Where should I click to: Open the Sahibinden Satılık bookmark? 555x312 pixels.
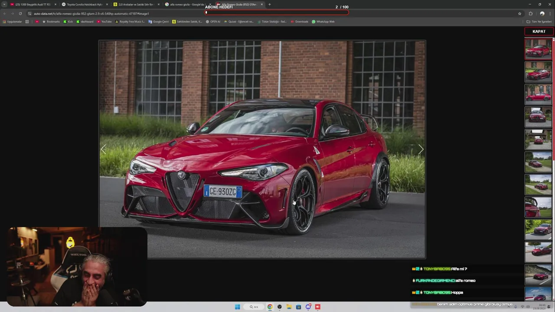click(187, 22)
